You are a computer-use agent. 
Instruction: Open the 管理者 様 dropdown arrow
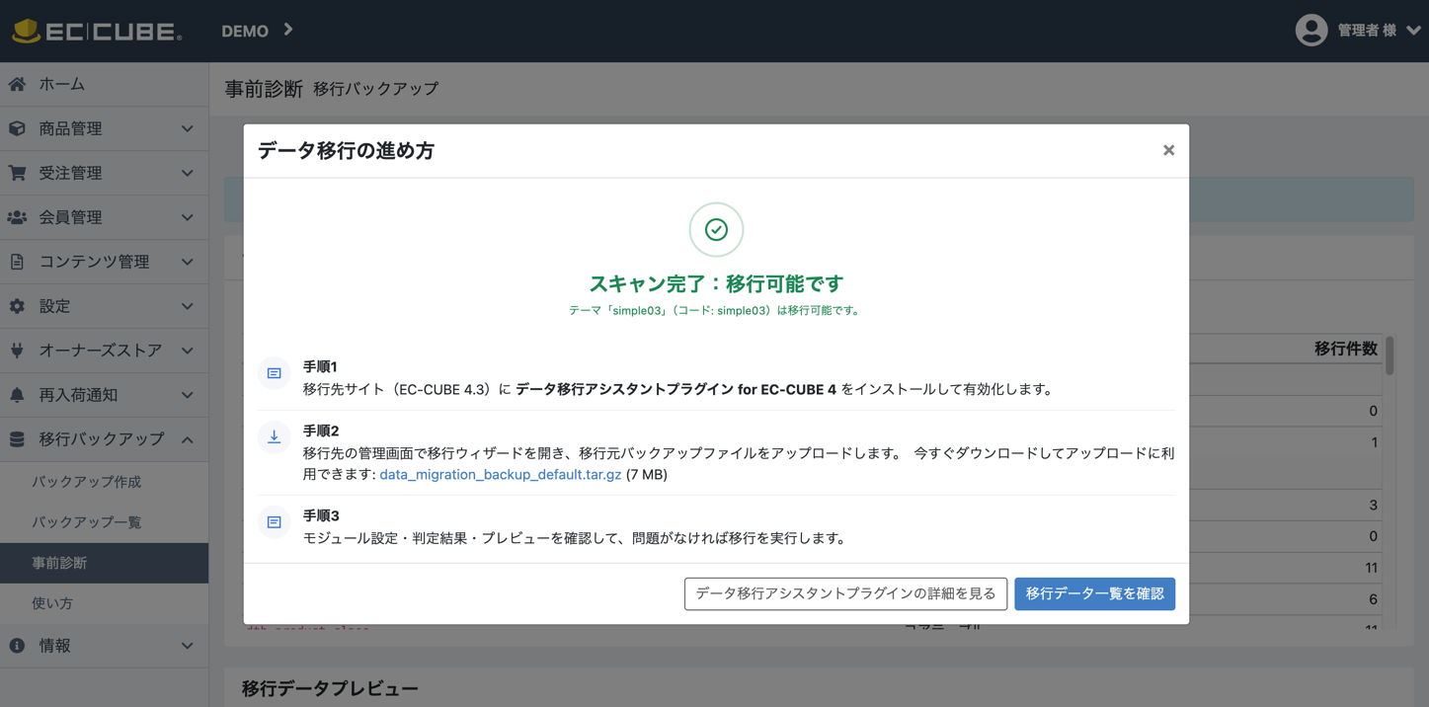pyautogui.click(x=1413, y=31)
